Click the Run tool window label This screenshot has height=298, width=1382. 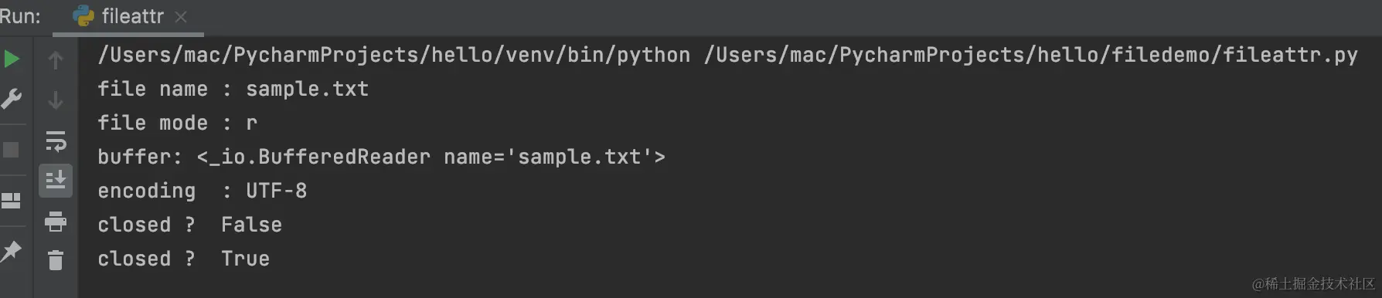click(20, 17)
